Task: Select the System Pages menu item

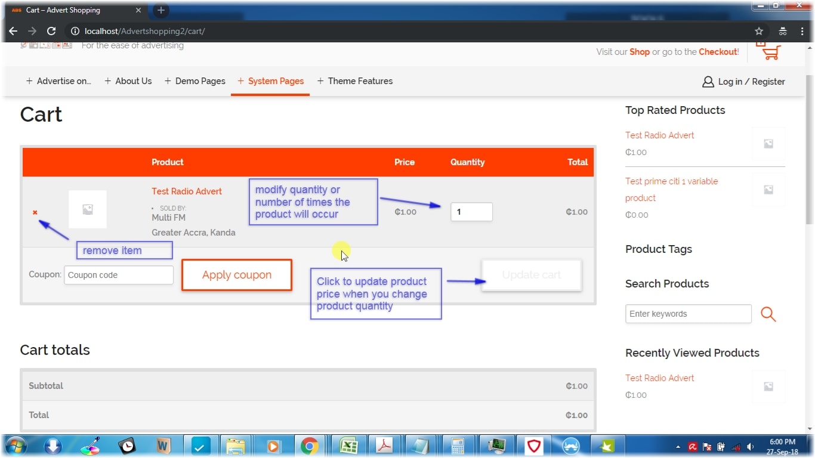Action: pyautogui.click(x=276, y=81)
